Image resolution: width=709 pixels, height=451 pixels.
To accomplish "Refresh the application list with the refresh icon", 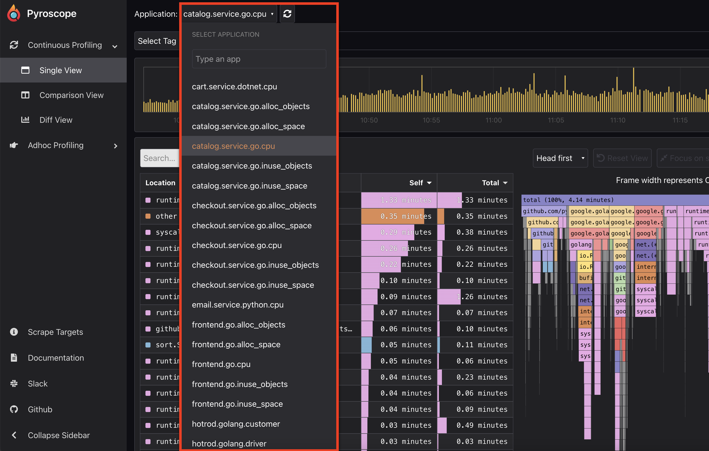I will (287, 13).
